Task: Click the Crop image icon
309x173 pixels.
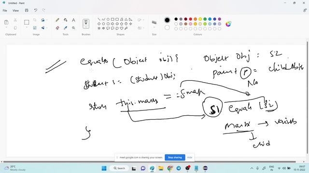Action: point(35,20)
